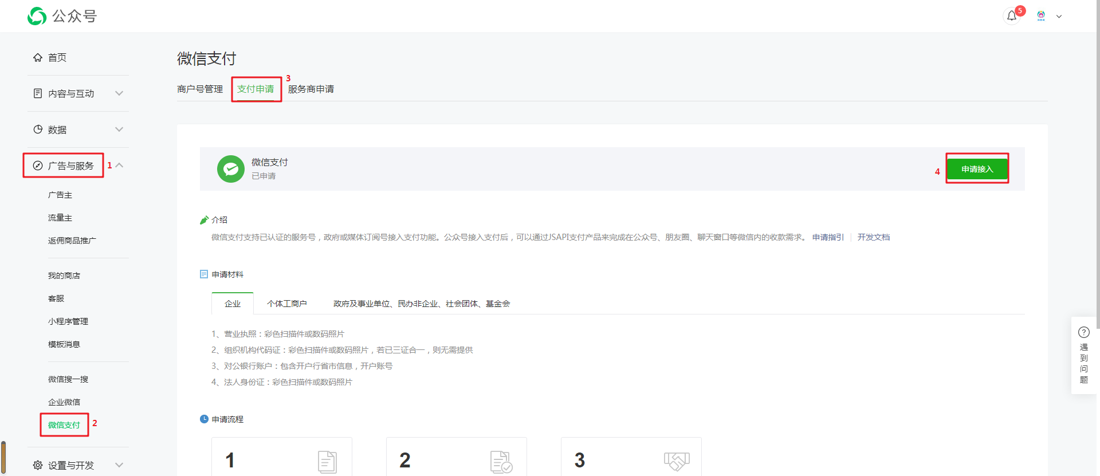Open 企业微信 in sidebar

(x=64, y=402)
